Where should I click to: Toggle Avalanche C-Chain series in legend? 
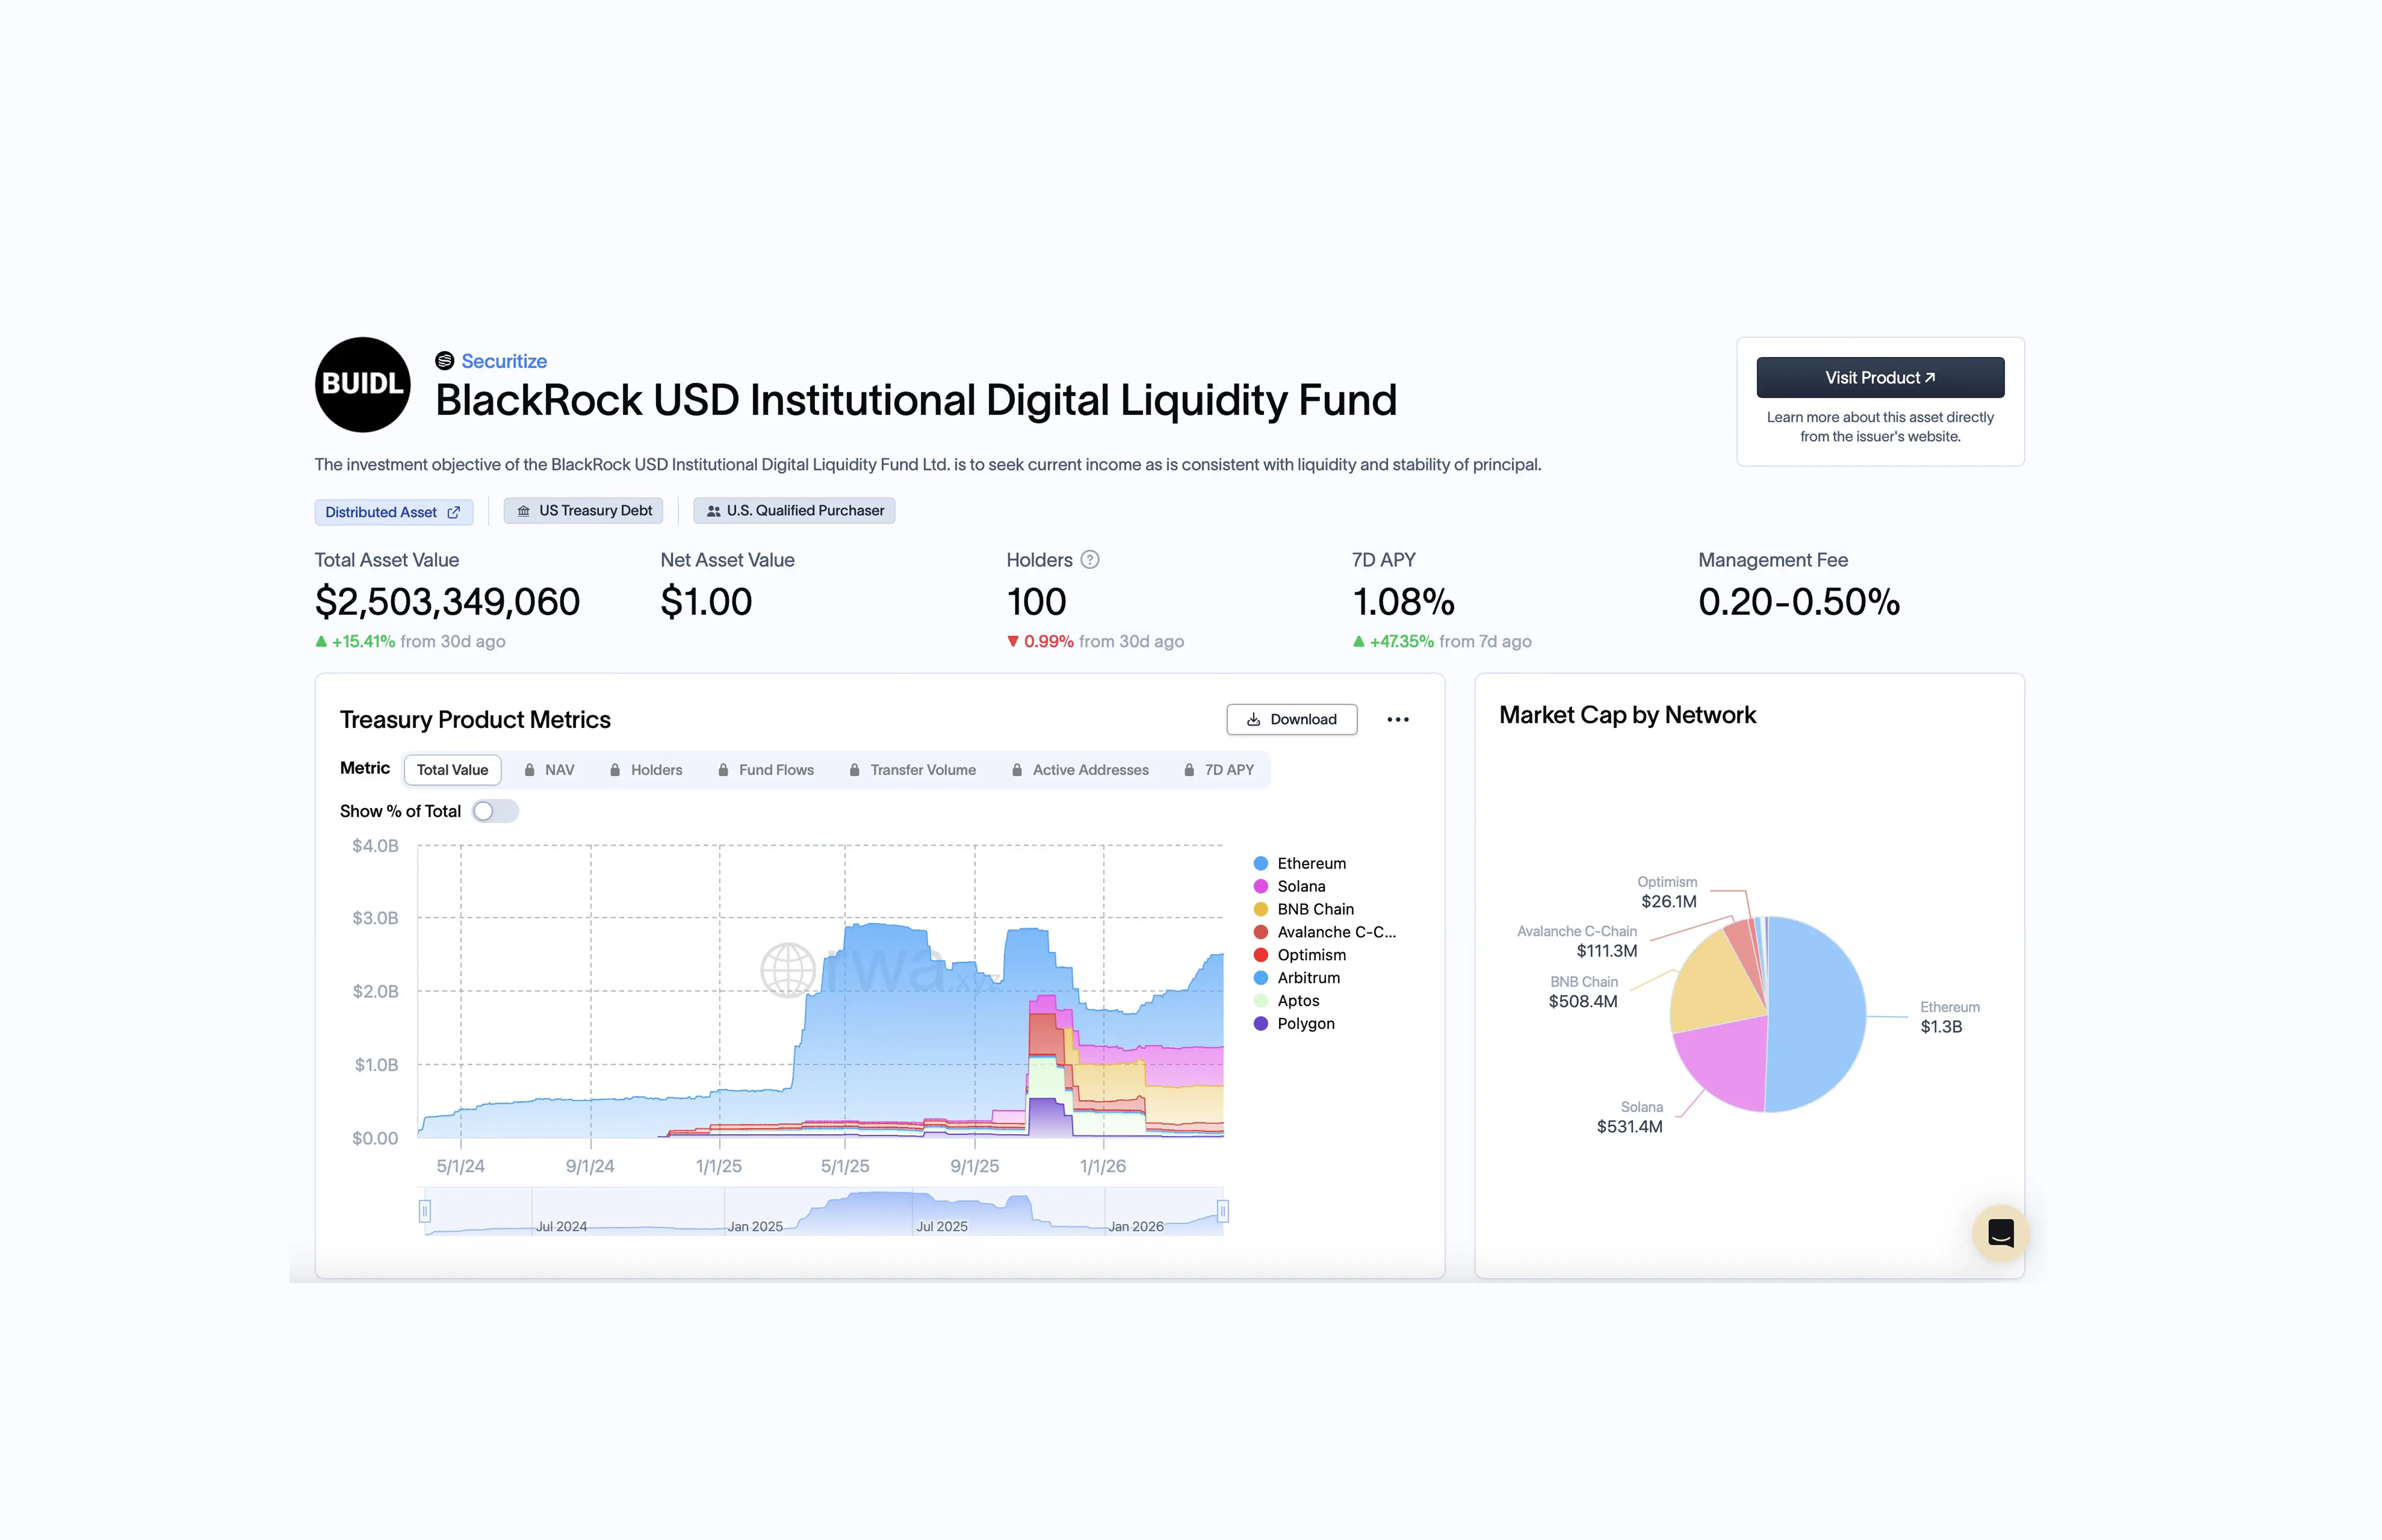pos(1326,932)
